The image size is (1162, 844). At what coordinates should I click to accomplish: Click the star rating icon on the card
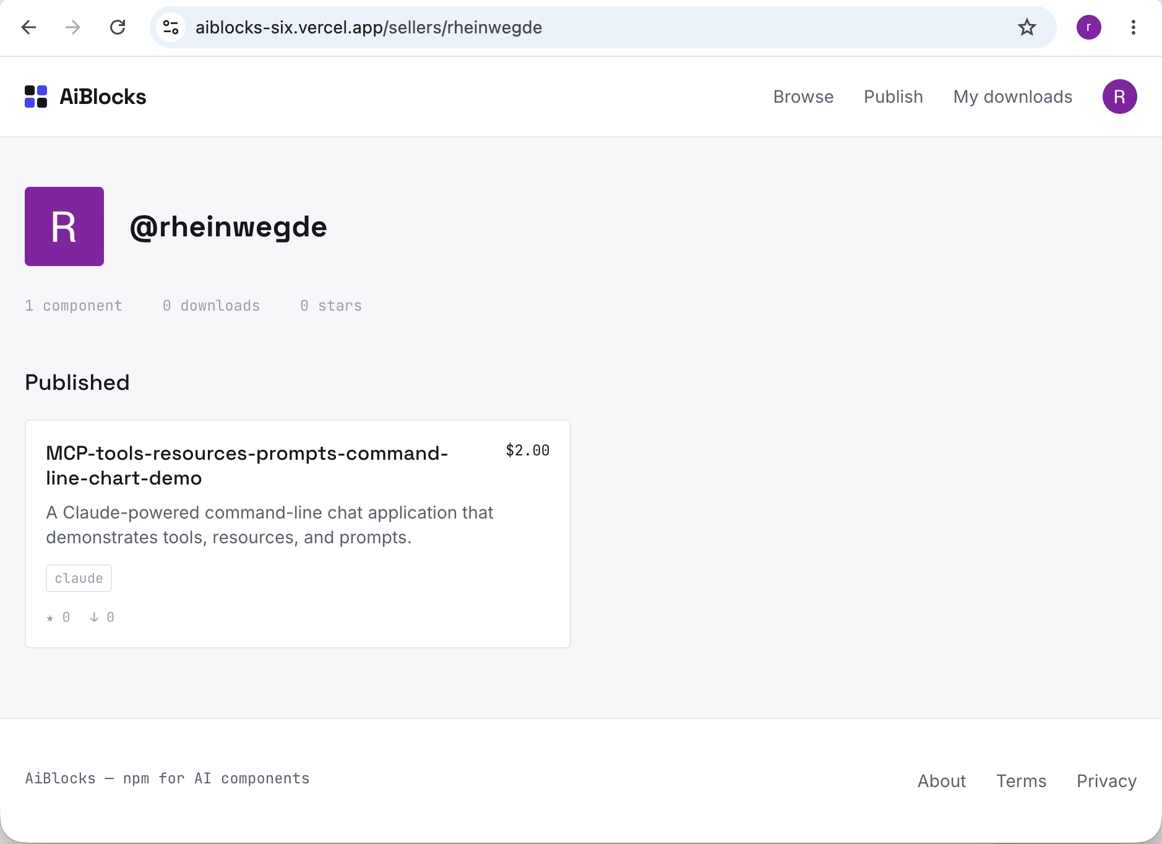click(x=50, y=618)
